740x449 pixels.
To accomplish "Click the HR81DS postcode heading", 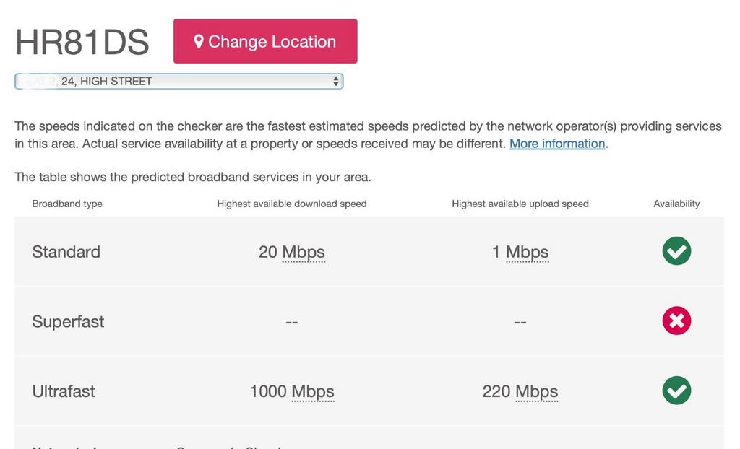I will [82, 42].
